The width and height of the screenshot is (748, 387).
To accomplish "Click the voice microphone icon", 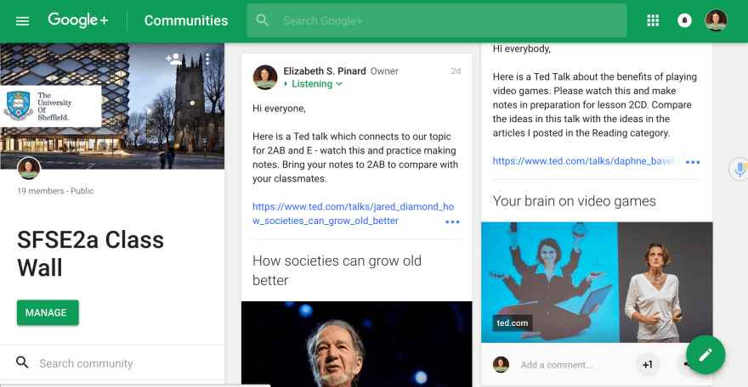I will (738, 169).
